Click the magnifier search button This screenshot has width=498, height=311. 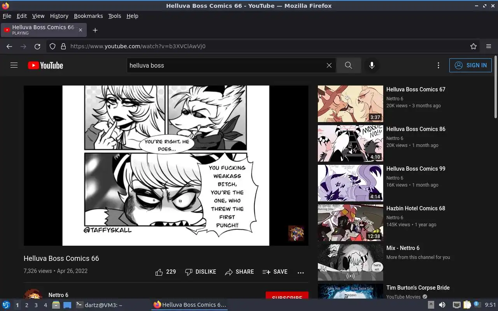pyautogui.click(x=349, y=65)
